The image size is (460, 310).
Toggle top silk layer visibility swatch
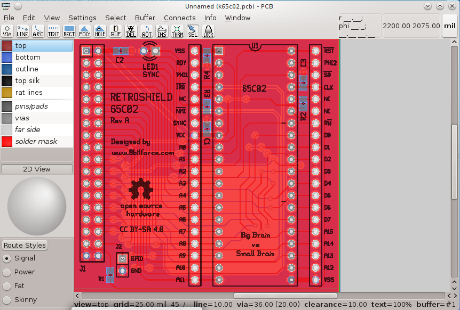click(7, 81)
